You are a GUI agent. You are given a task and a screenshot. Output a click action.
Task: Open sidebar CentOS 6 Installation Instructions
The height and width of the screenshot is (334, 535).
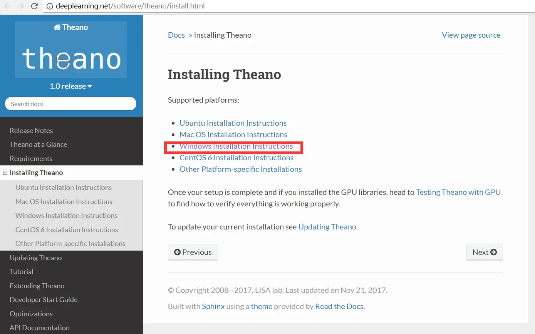67,230
